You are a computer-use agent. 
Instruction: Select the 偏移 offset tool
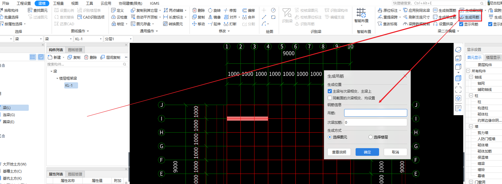coord(249,10)
